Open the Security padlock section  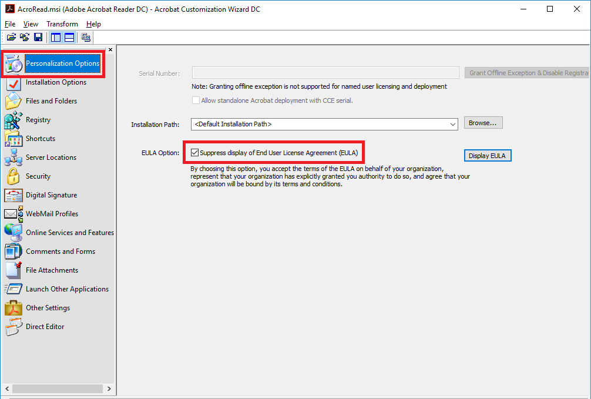click(x=38, y=176)
